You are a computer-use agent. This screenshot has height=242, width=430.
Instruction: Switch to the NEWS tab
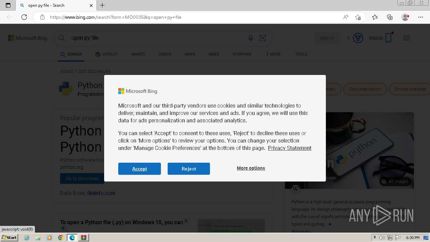tap(214, 54)
